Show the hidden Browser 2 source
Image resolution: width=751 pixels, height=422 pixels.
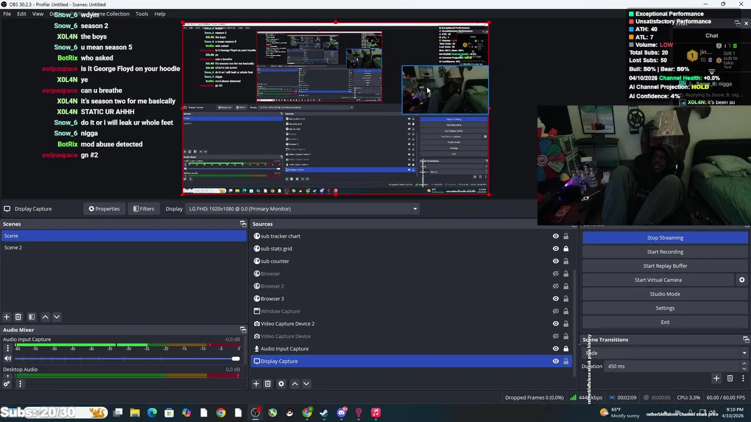pyautogui.click(x=556, y=286)
